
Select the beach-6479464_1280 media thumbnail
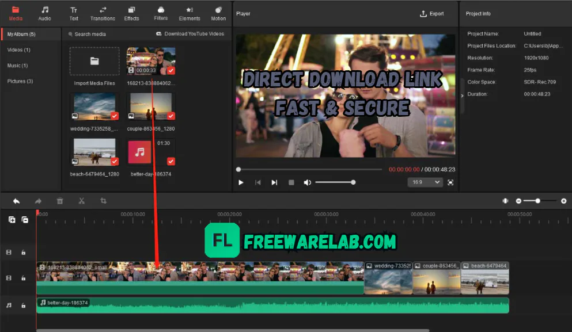pyautogui.click(x=94, y=152)
